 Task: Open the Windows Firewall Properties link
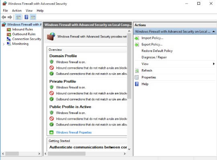pos(74,132)
